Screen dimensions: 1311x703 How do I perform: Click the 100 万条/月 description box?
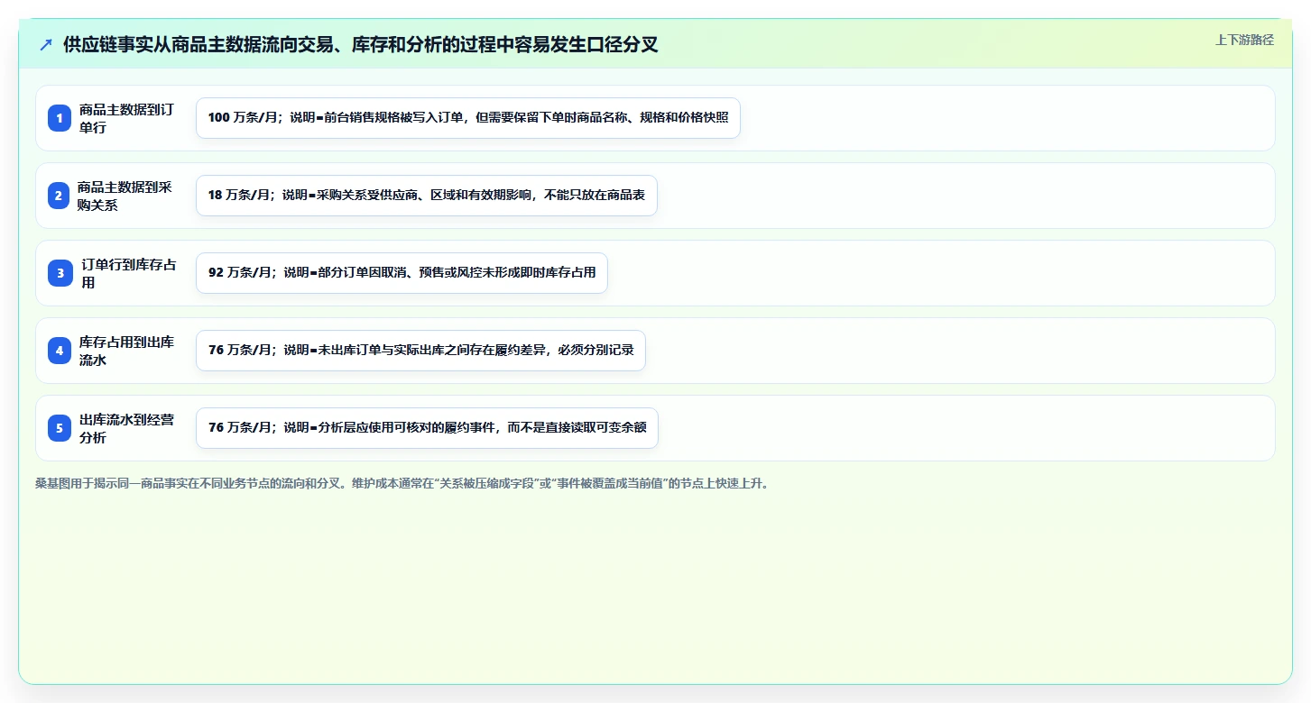[468, 118]
